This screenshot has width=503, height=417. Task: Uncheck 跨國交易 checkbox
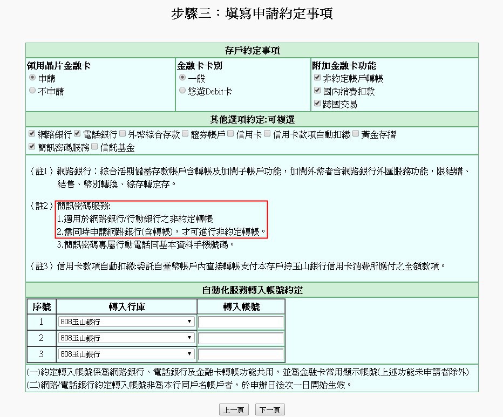pyautogui.click(x=317, y=103)
